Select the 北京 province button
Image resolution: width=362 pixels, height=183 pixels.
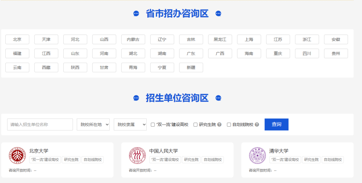click(17, 40)
